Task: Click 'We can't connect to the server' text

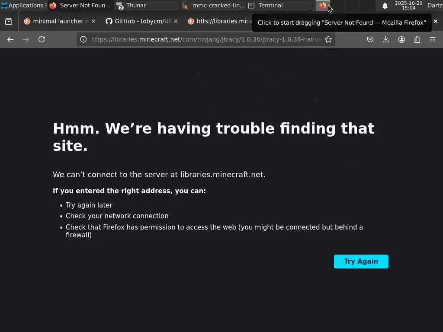Action: (159, 175)
